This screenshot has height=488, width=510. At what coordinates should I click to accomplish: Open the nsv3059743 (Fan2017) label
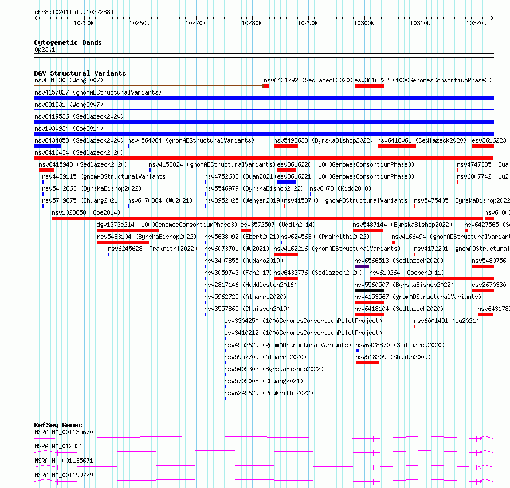[x=238, y=273]
